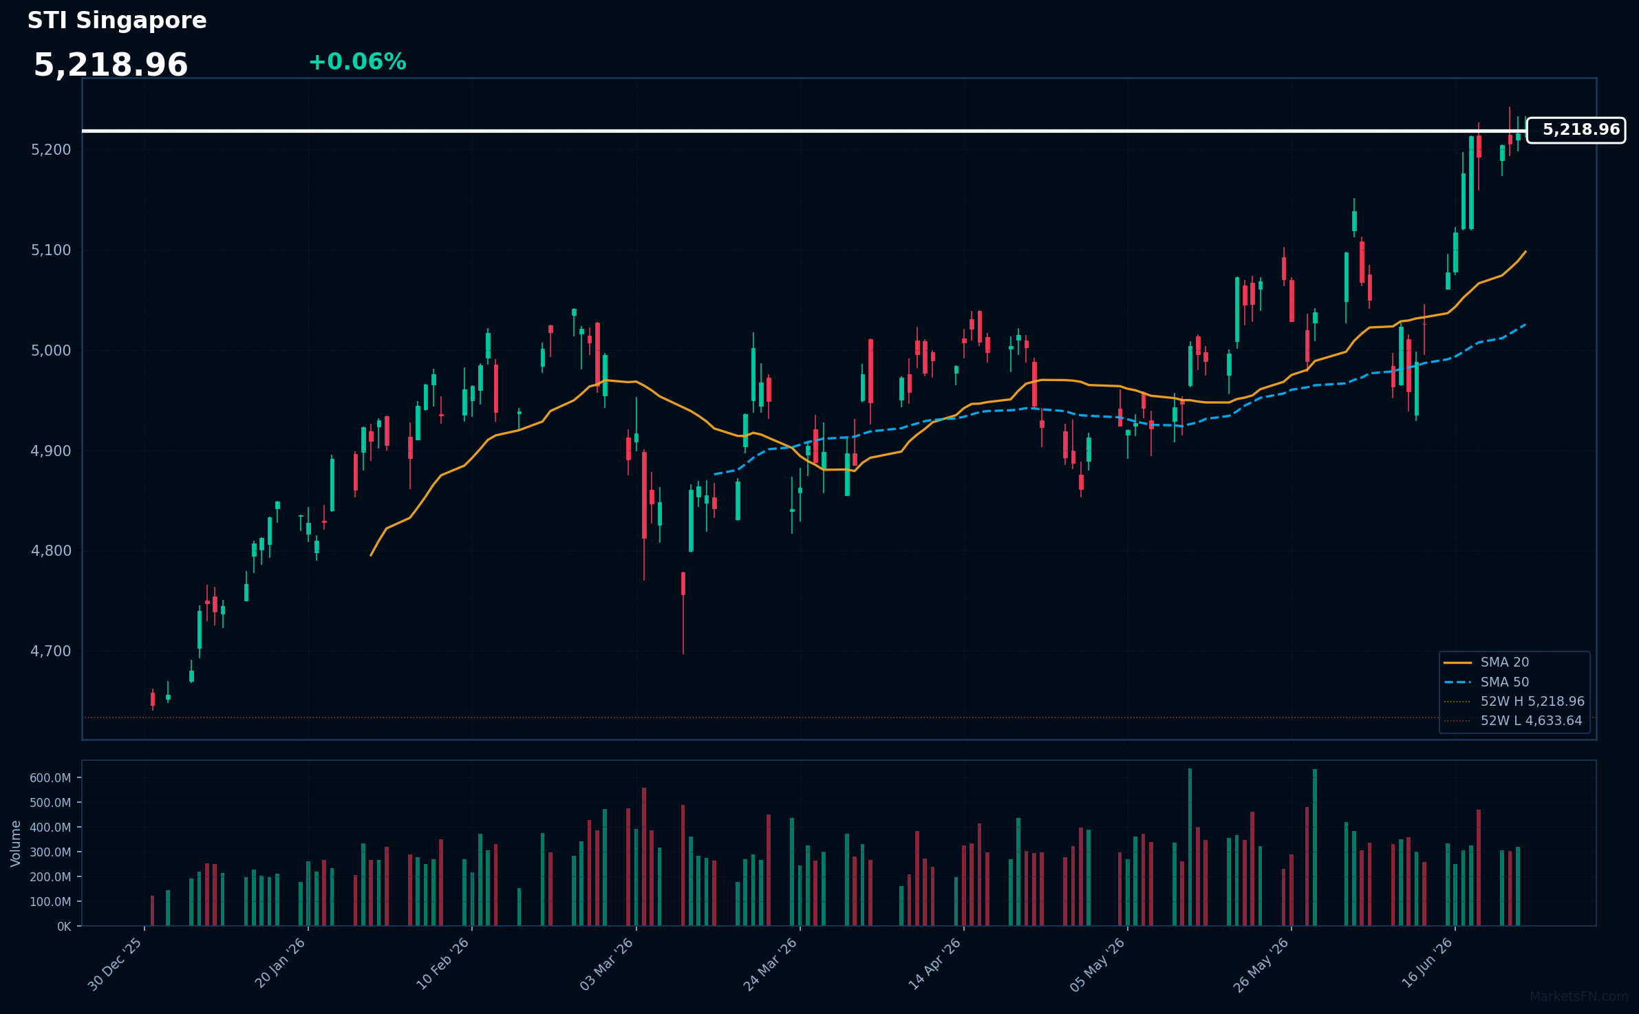Click the "SMA 20" legend entry

[x=1486, y=662]
